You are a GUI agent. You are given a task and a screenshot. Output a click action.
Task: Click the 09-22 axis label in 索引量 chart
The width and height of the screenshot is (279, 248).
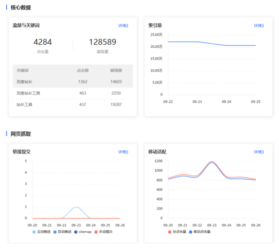pos(168,102)
